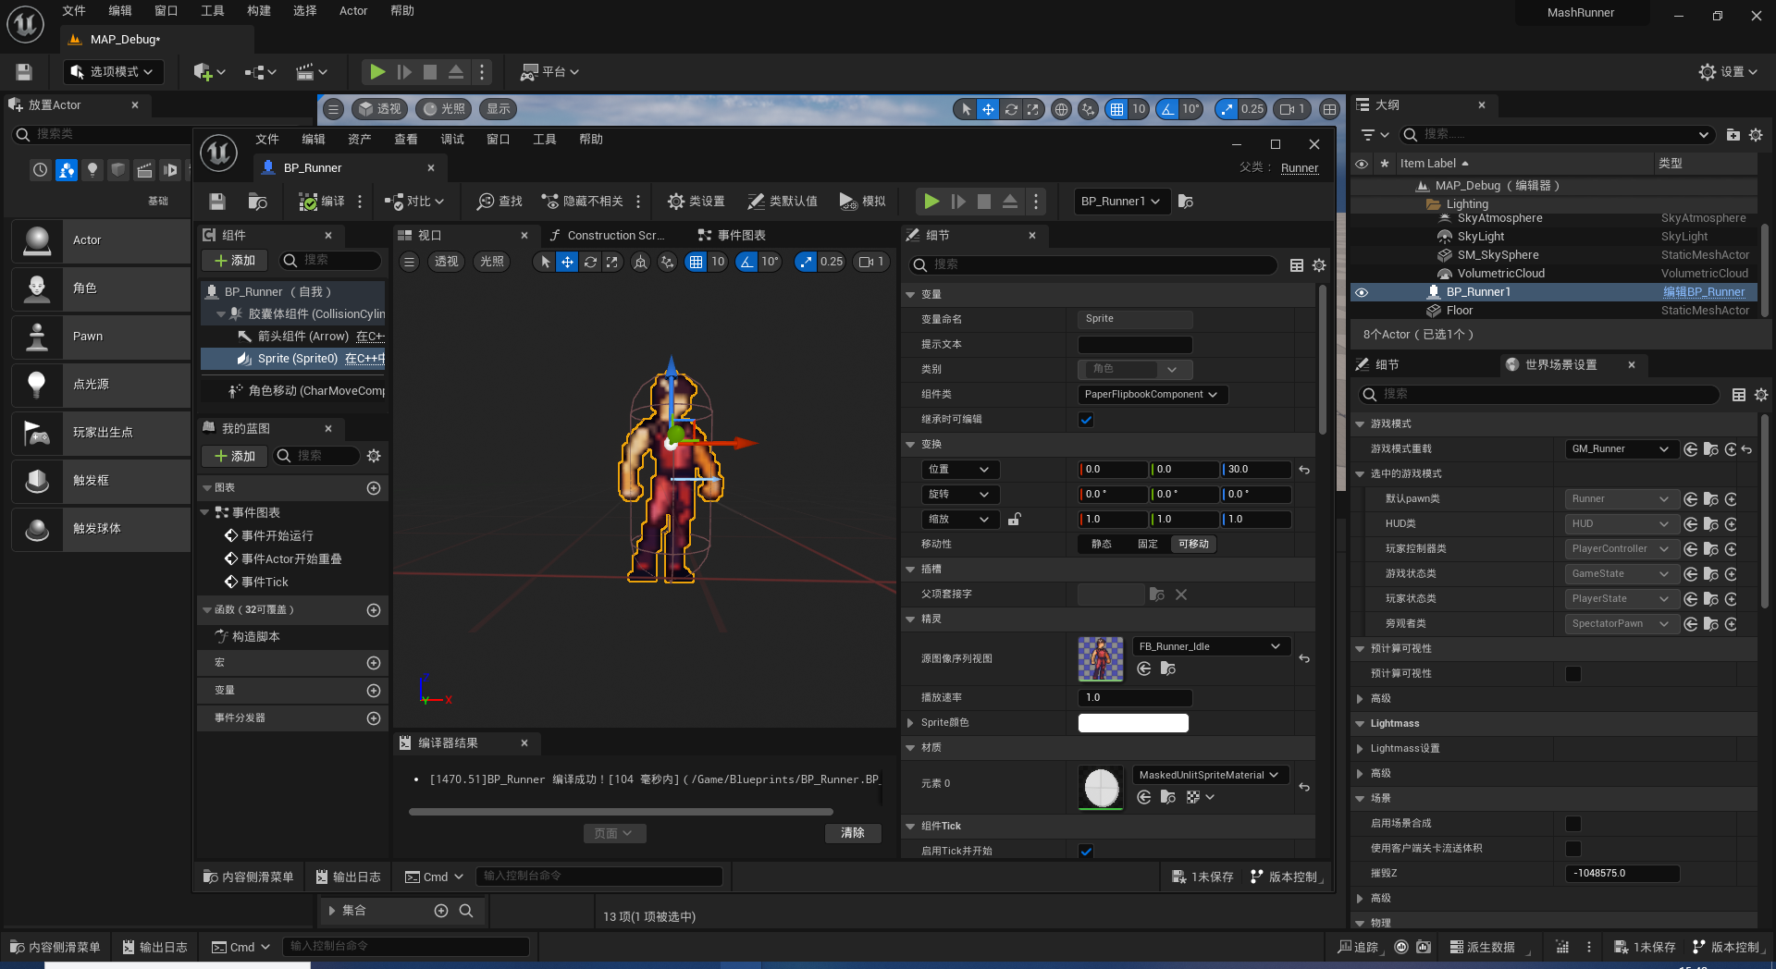This screenshot has height=969, width=1776.
Task: Click the Clear button in Compiler Results
Action: pyautogui.click(x=852, y=833)
